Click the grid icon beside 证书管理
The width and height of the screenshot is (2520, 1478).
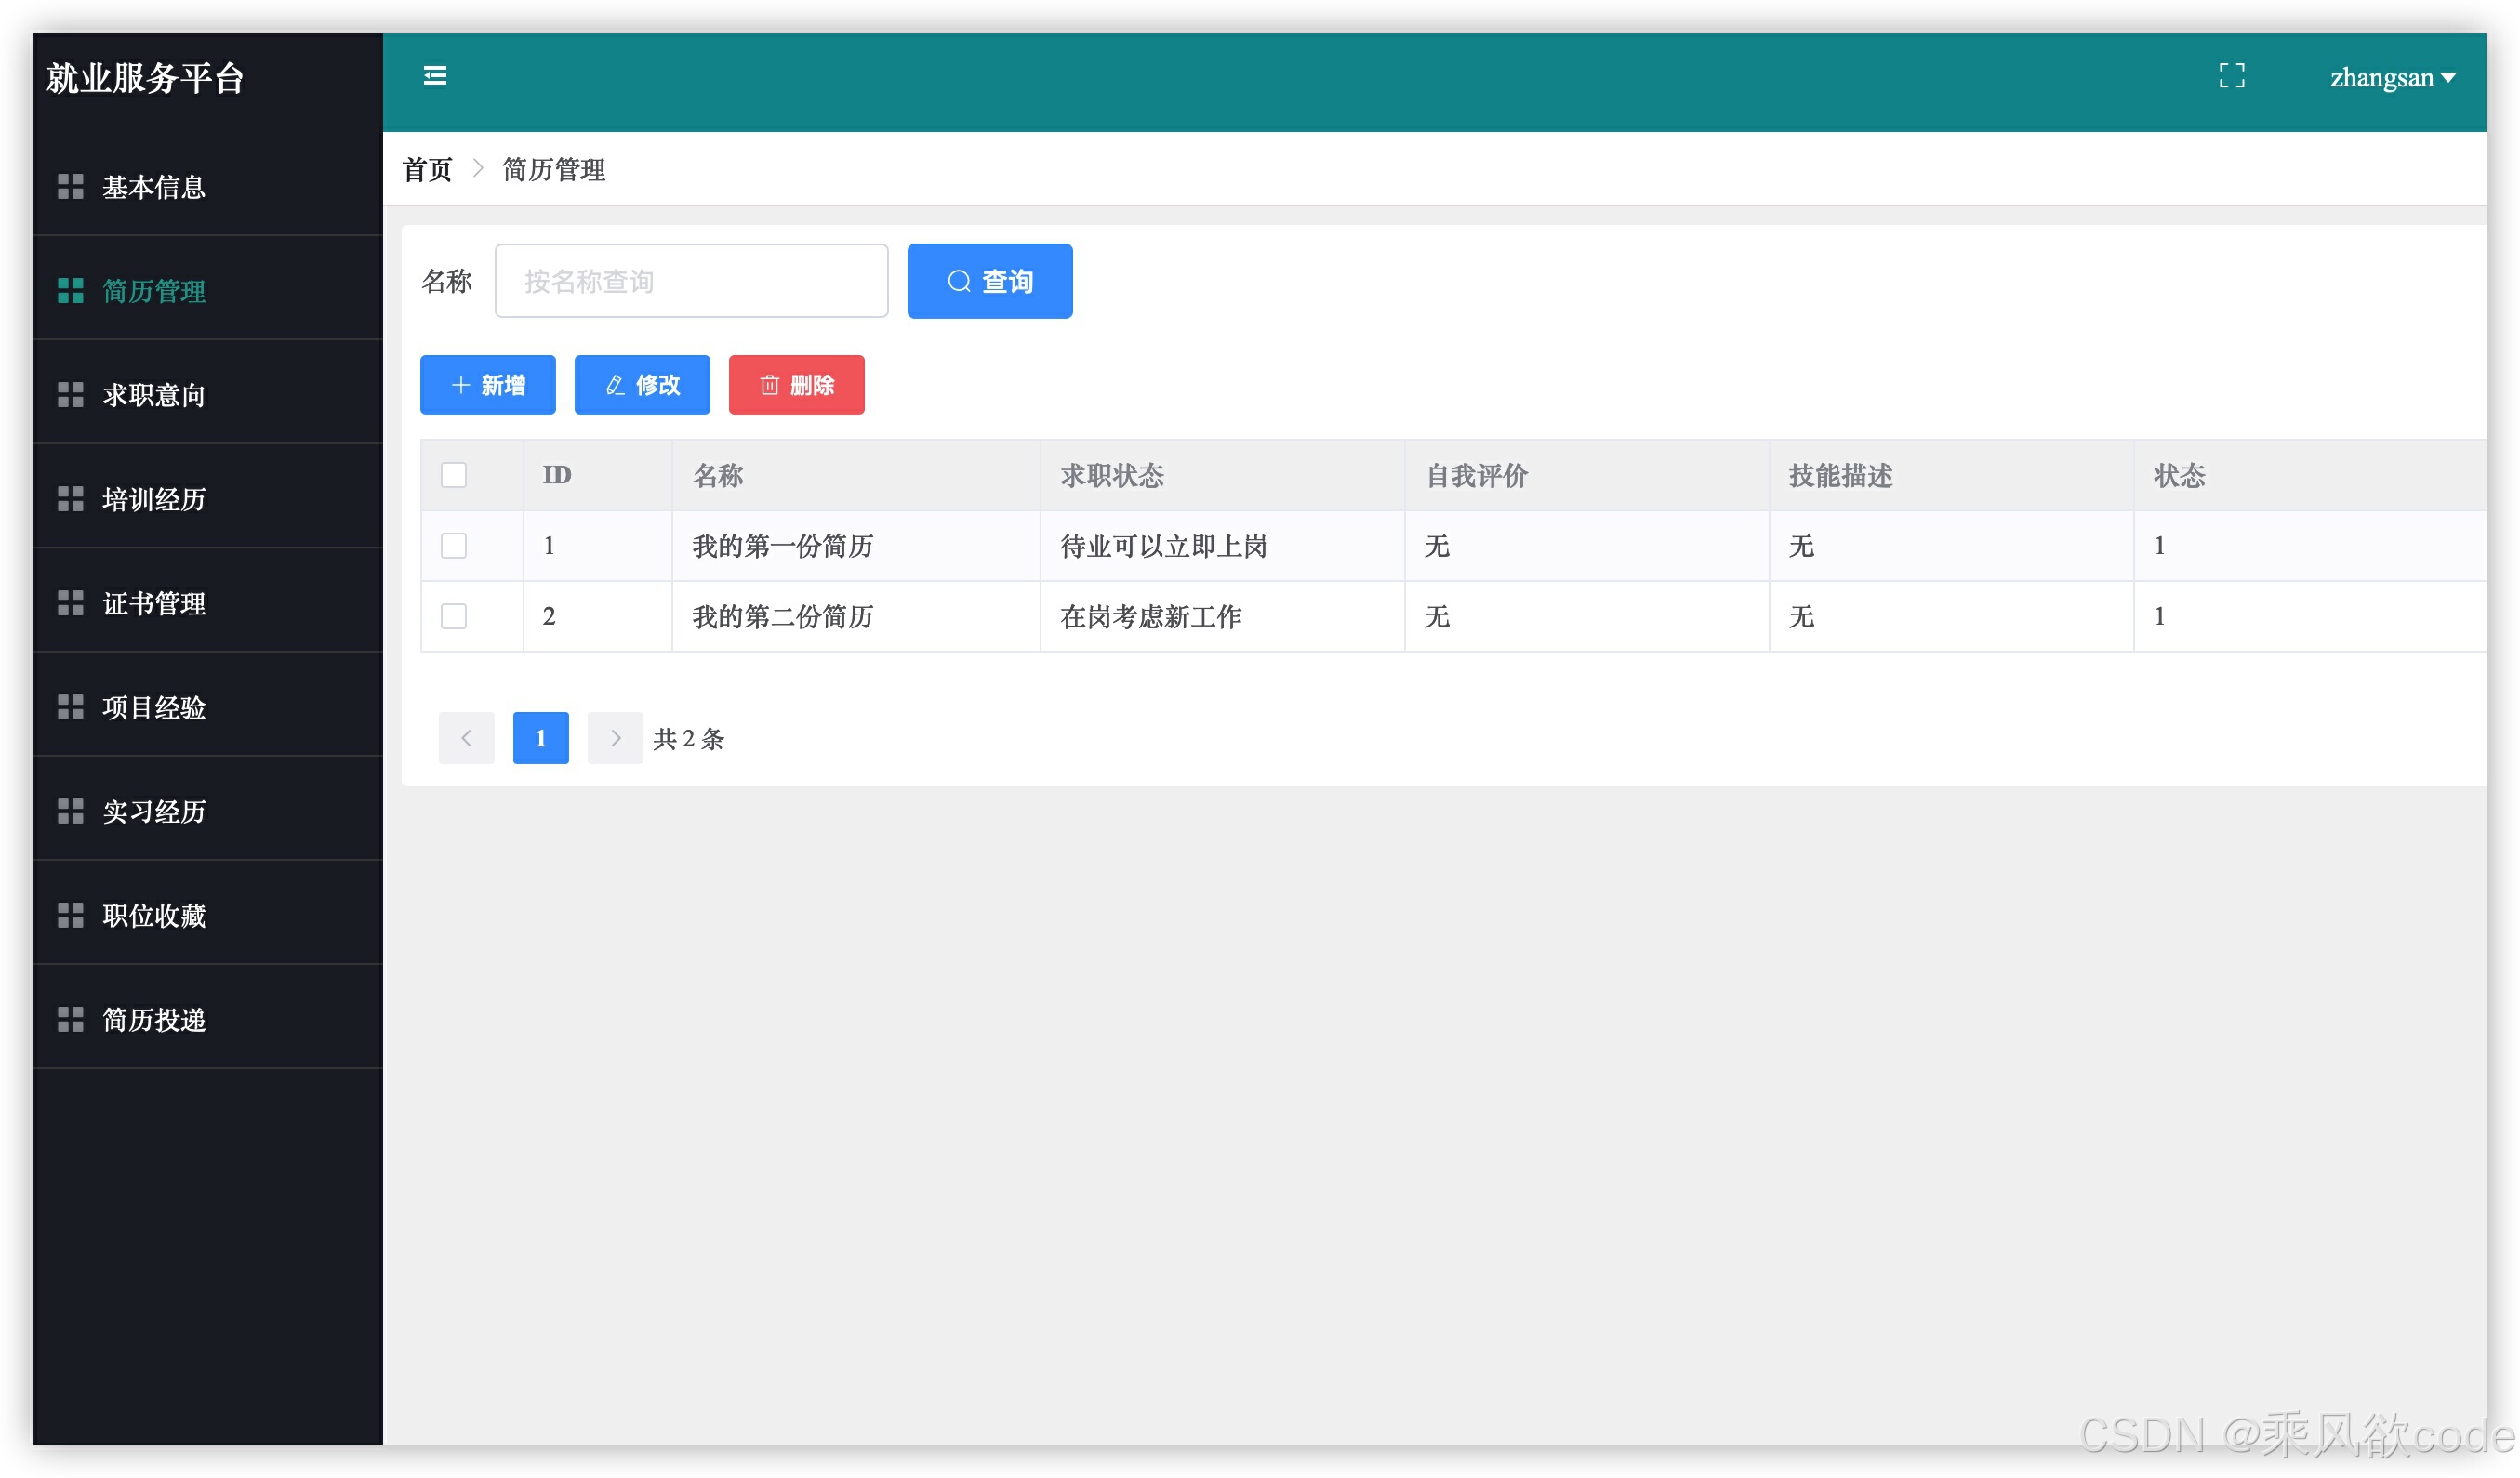click(70, 603)
